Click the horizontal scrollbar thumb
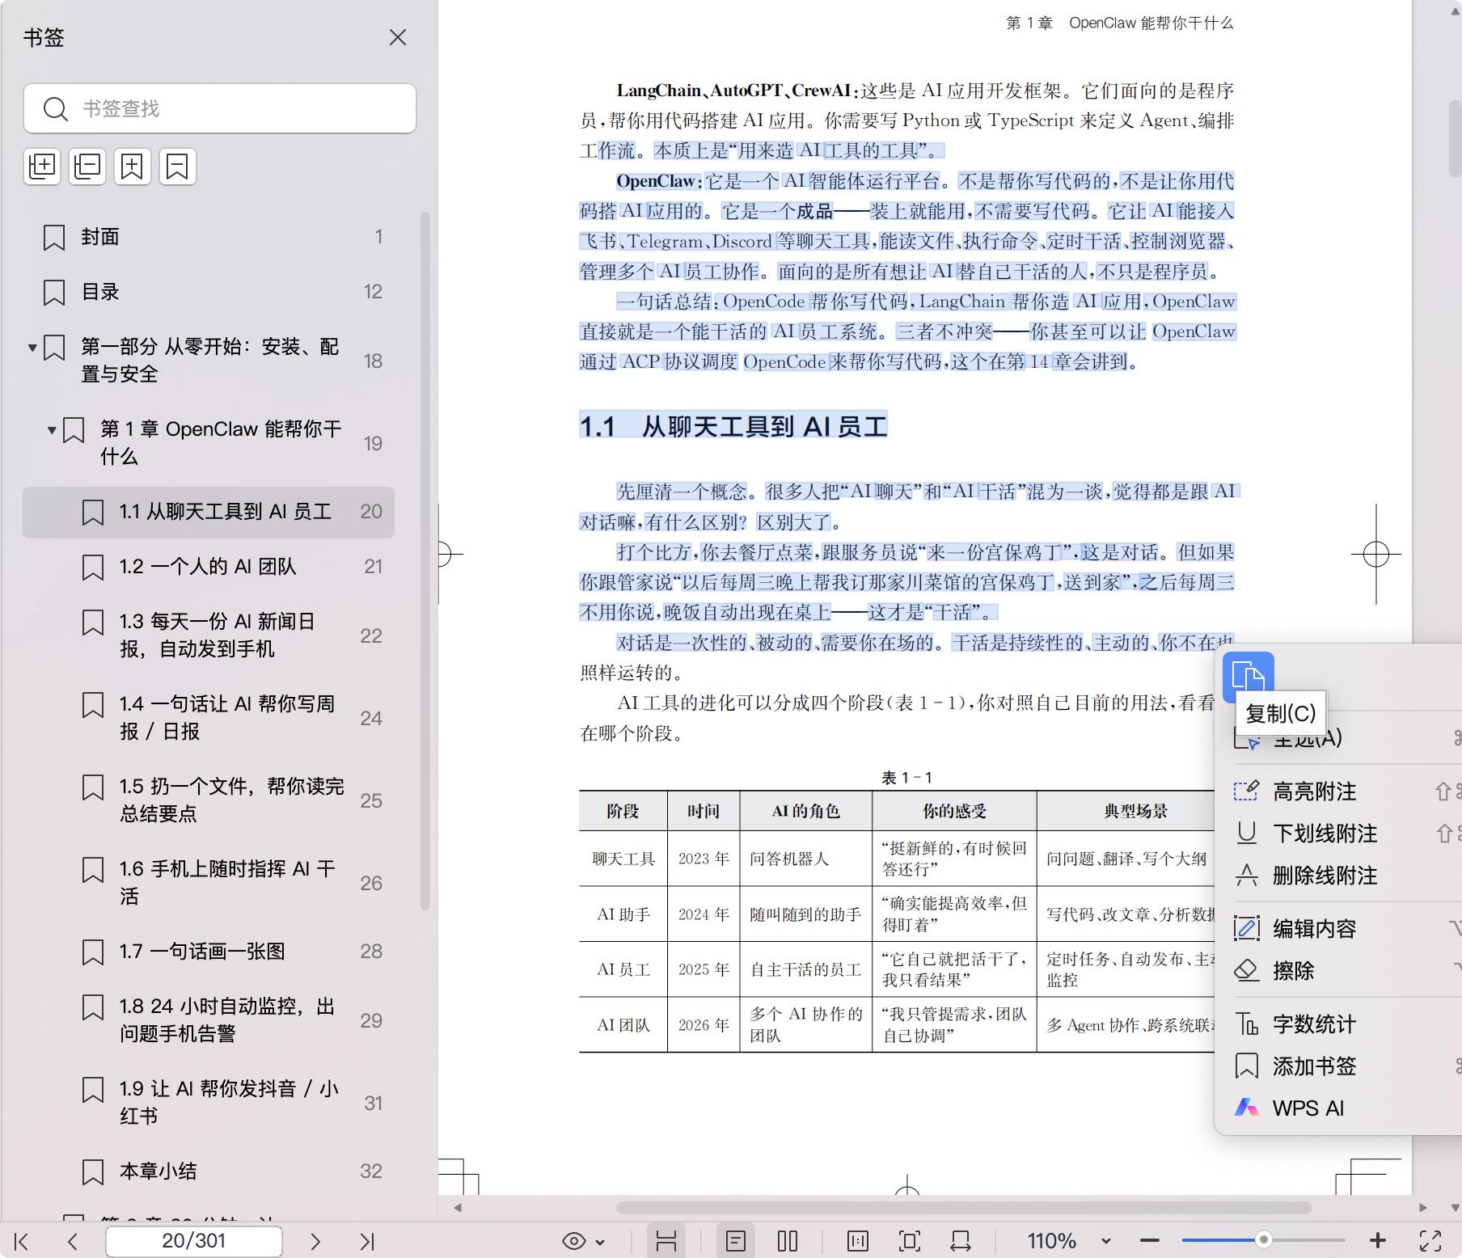The height and width of the screenshot is (1258, 1462). 963,1208
